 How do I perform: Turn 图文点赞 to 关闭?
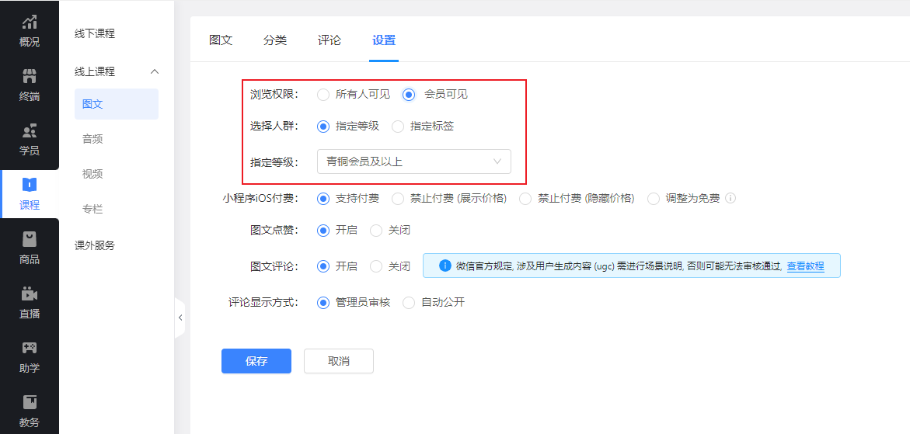tap(376, 231)
